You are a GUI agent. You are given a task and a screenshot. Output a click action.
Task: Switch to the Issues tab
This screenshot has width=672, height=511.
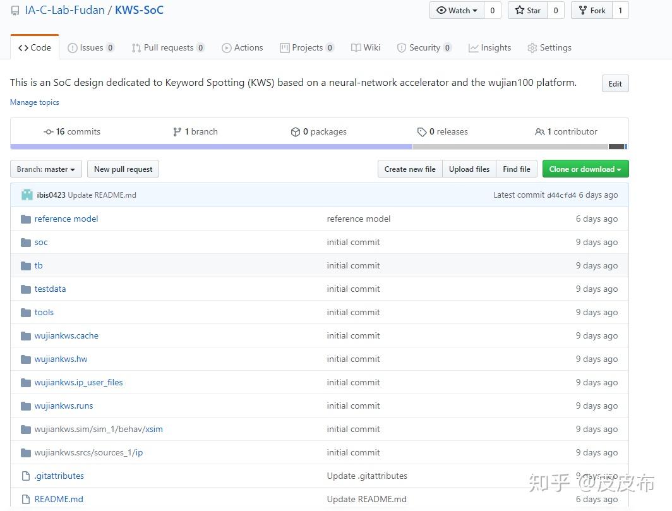91,48
